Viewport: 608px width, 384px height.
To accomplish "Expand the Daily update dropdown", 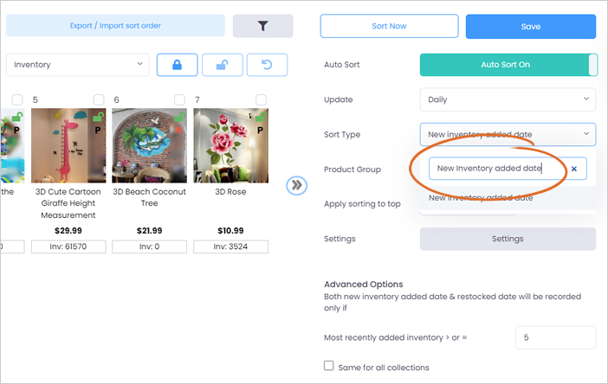I will click(x=508, y=99).
